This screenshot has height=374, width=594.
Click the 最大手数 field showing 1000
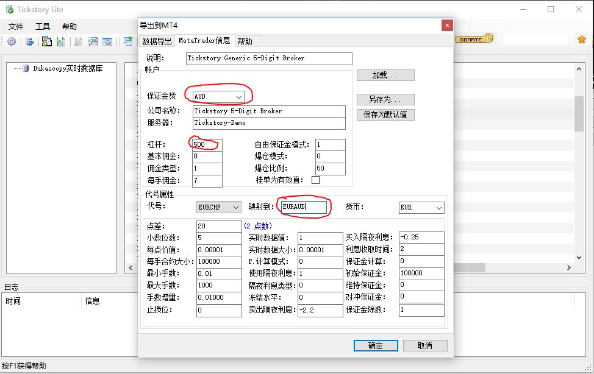(219, 286)
